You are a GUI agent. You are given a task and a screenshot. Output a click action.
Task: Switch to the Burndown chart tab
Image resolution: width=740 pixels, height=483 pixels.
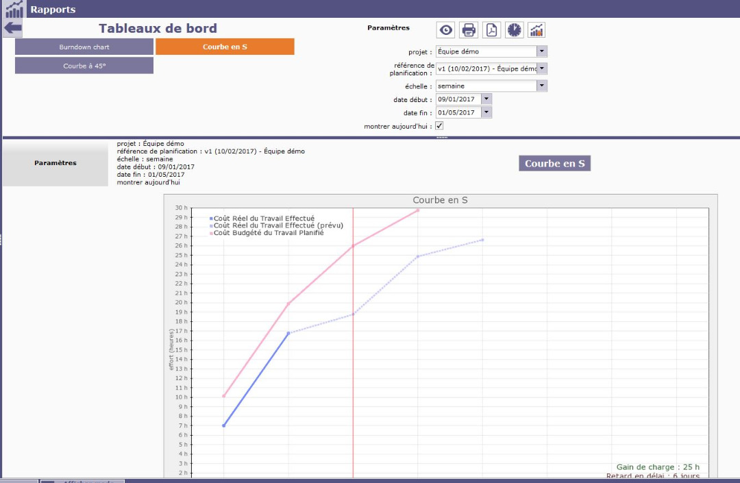[84, 47]
